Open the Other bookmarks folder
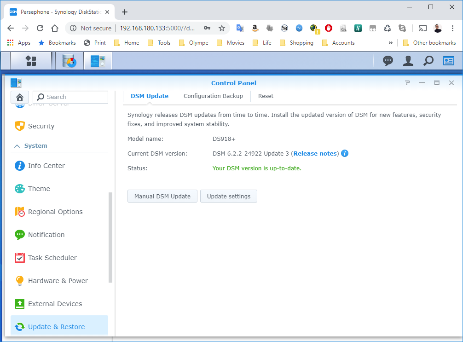 click(x=430, y=43)
